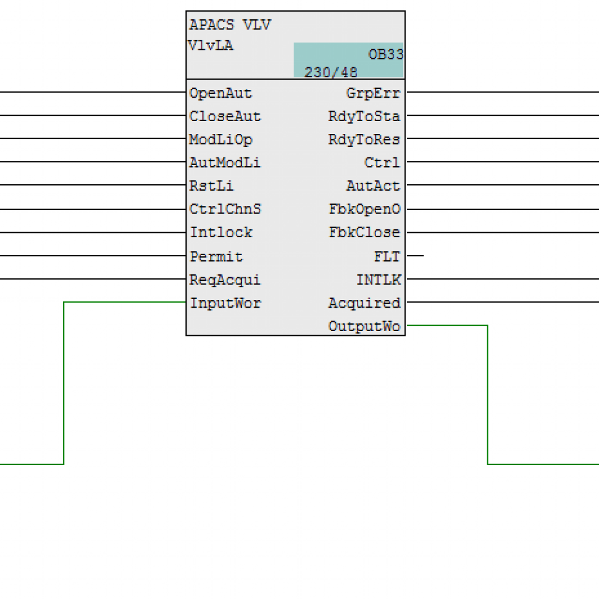Click the OutputWo output label
This screenshot has height=599, width=599.
(364, 326)
